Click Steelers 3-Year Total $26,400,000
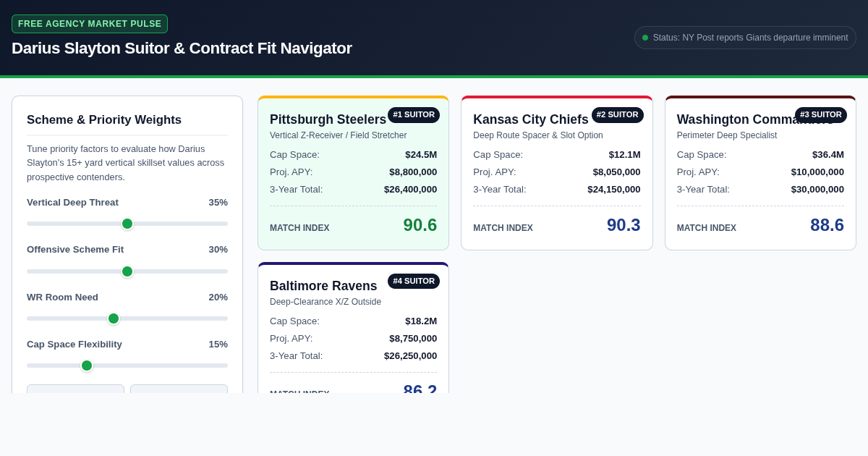The width and height of the screenshot is (868, 456). [x=411, y=190]
